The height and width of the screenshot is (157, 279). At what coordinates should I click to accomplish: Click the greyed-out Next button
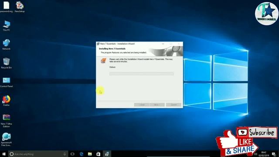click(157, 105)
